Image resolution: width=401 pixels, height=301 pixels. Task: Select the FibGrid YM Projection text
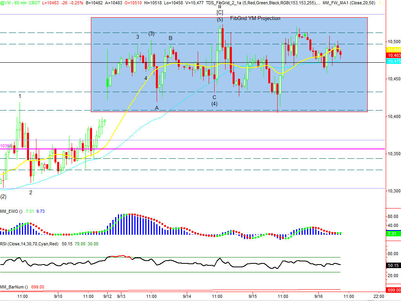[x=255, y=18]
